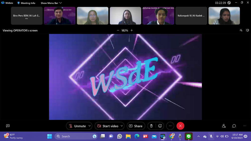Expand the audio options arrow beside Unmute
The image size is (251, 141).
point(90,126)
